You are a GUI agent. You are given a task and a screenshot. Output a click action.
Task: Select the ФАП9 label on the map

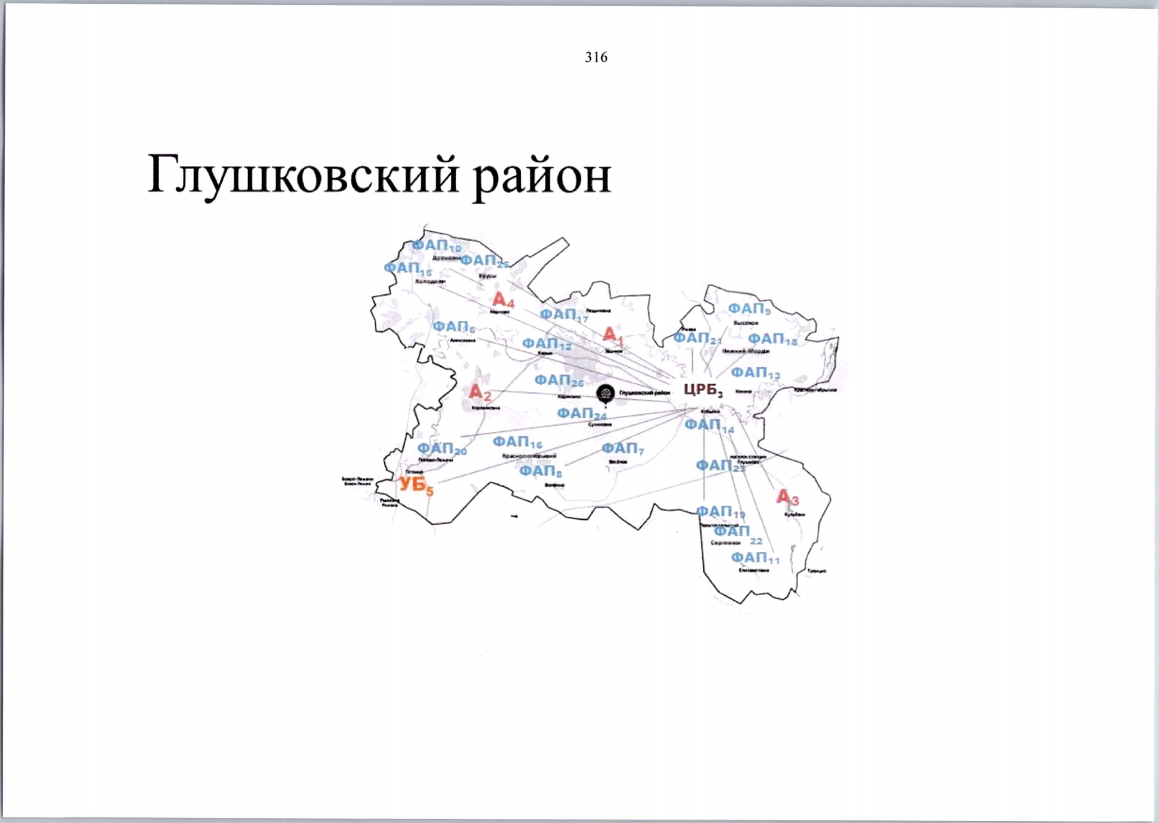point(749,309)
